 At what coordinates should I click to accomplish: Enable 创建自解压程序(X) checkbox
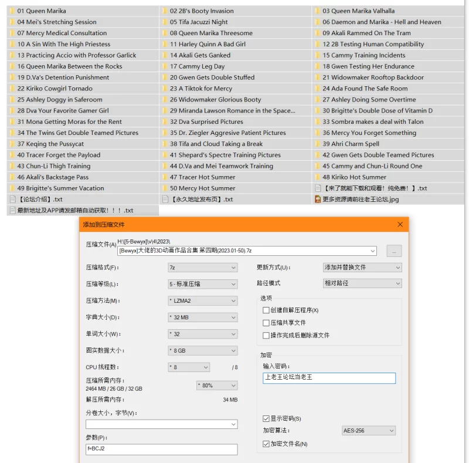266,310
